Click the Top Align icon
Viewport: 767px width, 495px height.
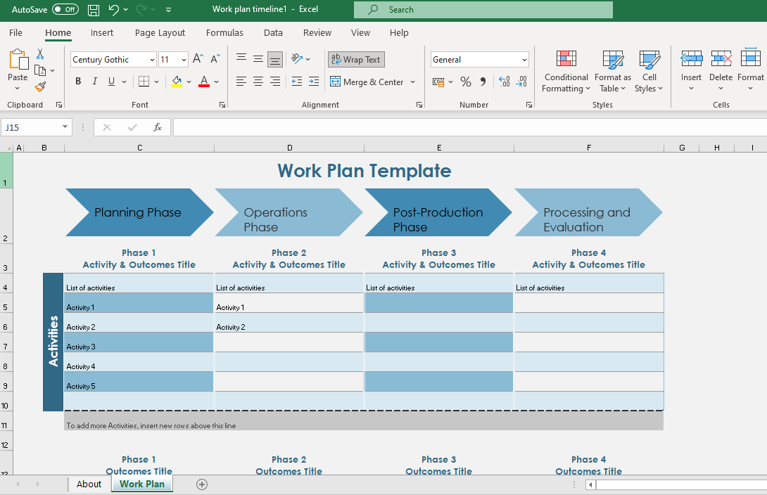pyautogui.click(x=241, y=59)
